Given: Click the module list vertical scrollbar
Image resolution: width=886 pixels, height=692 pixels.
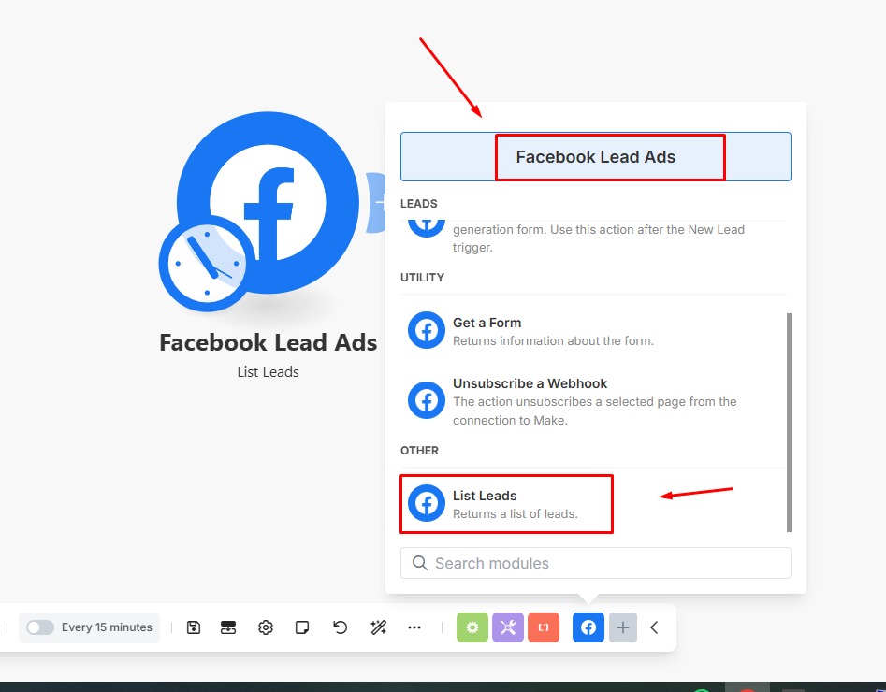Looking at the screenshot, I should pos(789,421).
